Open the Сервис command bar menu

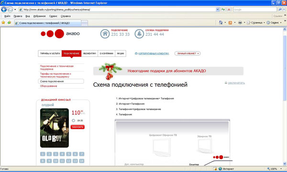point(274,22)
